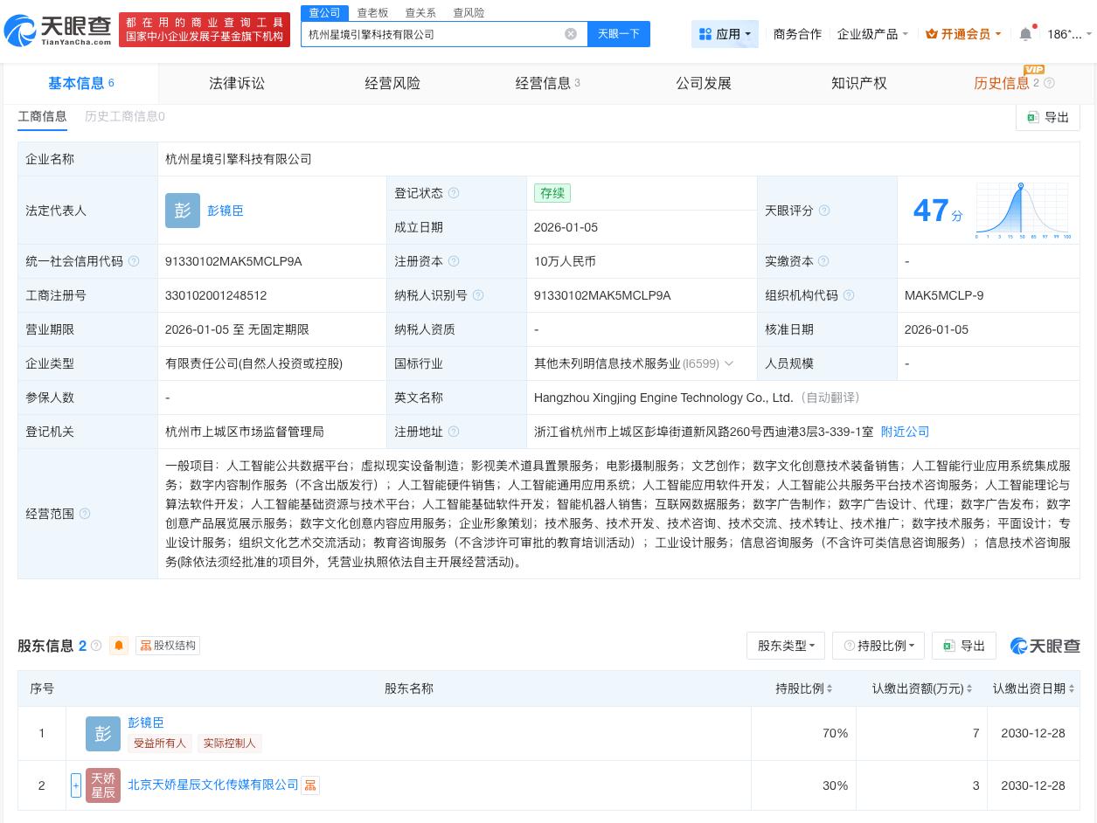This screenshot has height=823, width=1097.
Task: Open the 股权结构 equity structure icon
Action: [x=146, y=646]
